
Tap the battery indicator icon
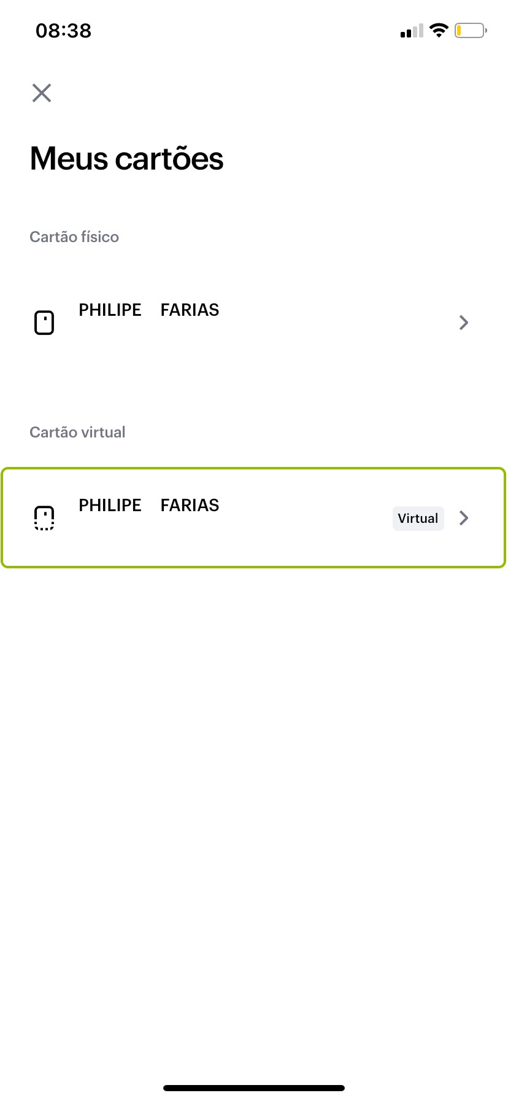click(x=470, y=30)
